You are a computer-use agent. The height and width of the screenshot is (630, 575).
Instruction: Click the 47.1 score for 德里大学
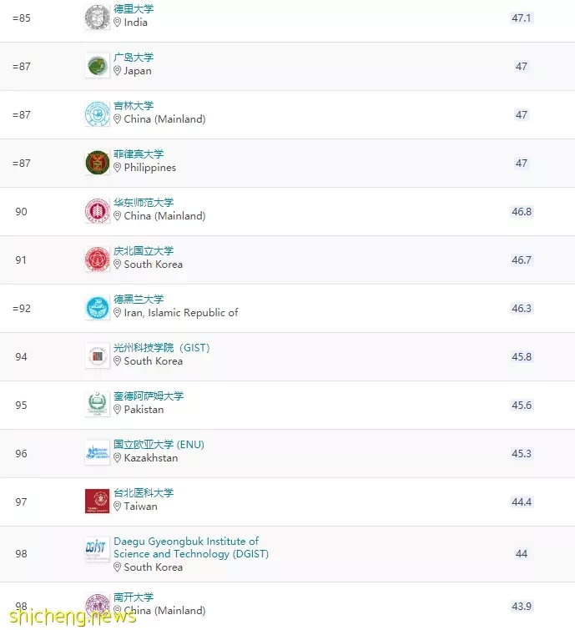(522, 18)
